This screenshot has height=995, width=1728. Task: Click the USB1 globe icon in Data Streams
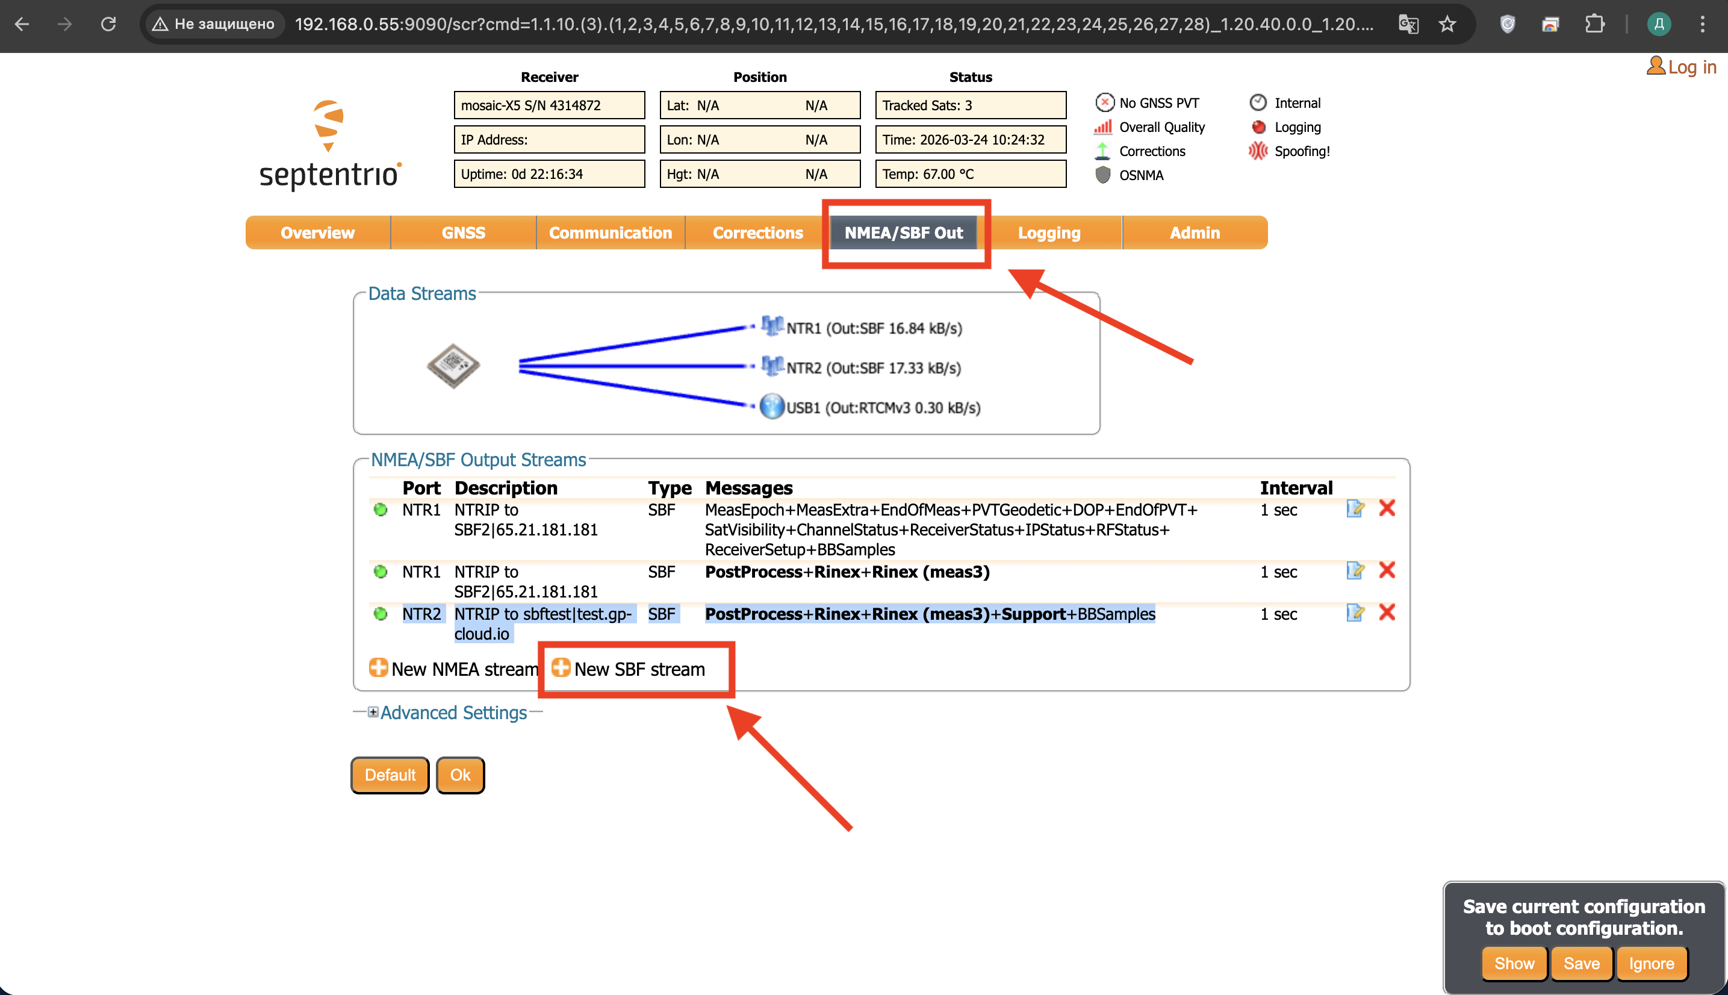tap(772, 407)
